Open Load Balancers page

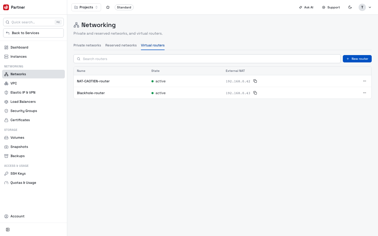33,102
